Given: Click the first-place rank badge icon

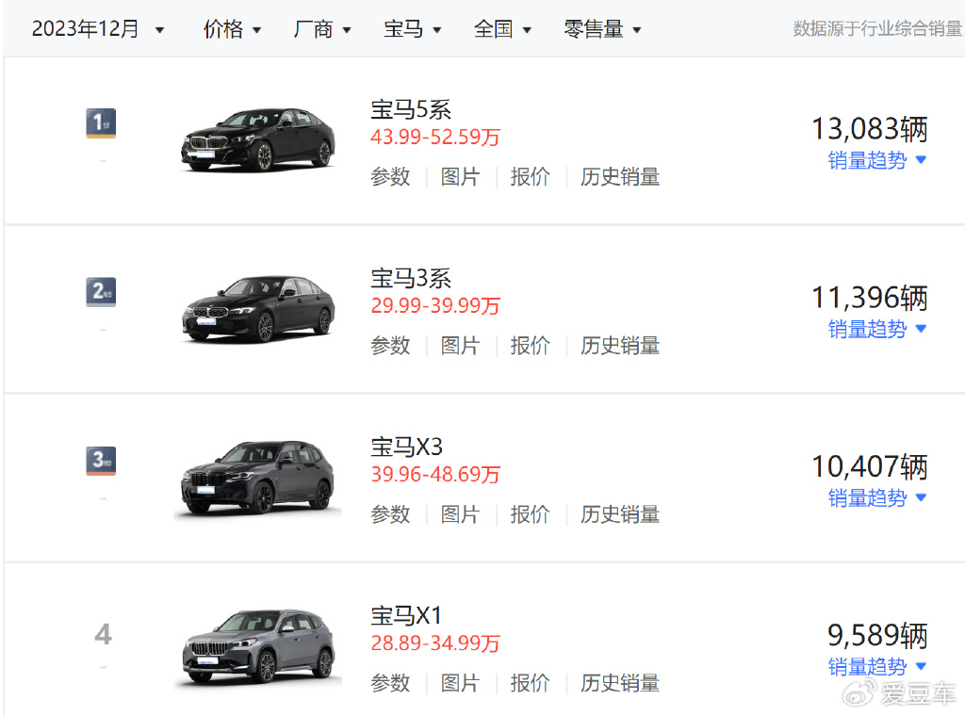Looking at the screenshot, I should (x=101, y=123).
